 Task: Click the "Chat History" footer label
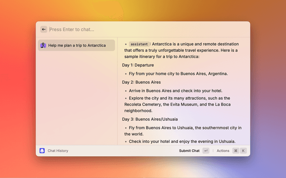58,151
